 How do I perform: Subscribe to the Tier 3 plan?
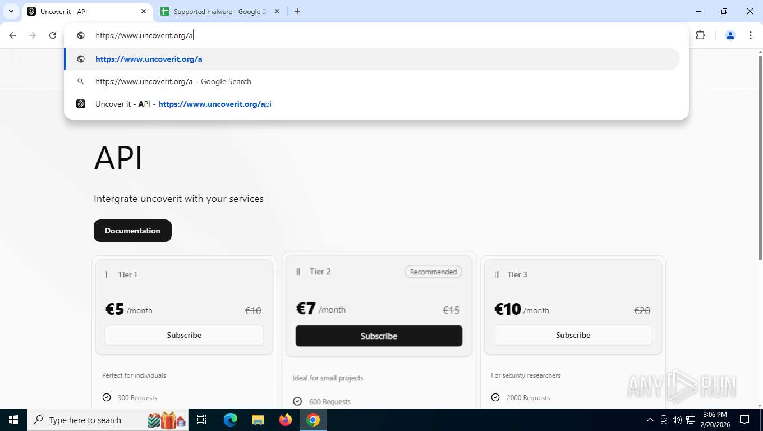(573, 335)
